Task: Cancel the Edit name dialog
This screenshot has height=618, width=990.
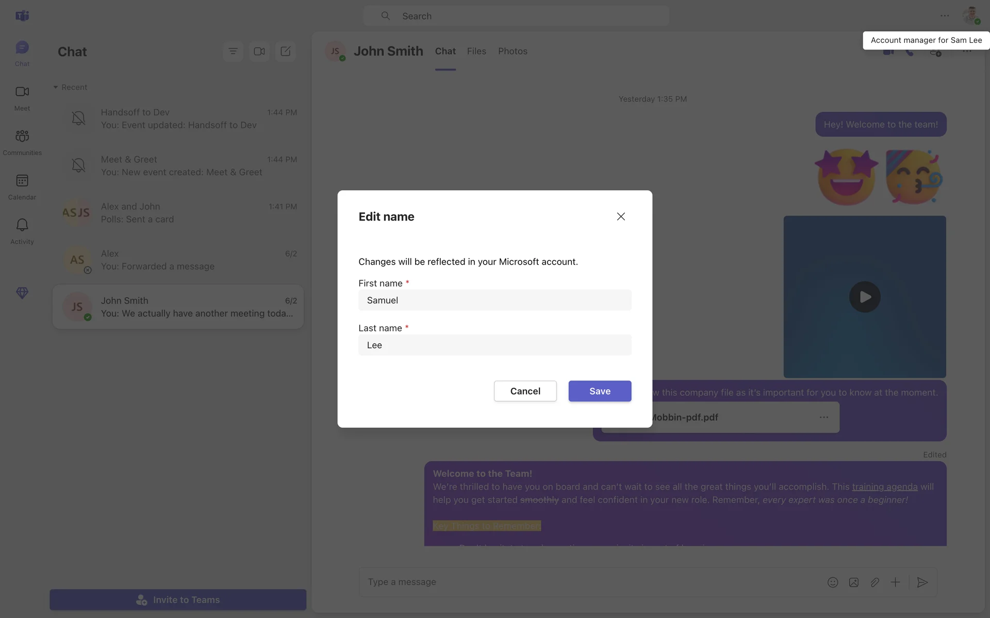Action: point(525,391)
